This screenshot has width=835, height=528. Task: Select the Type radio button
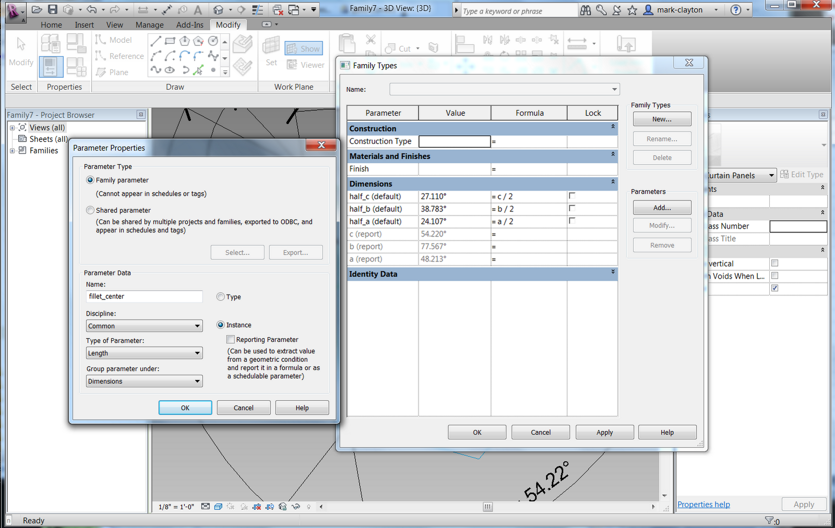pyautogui.click(x=221, y=297)
